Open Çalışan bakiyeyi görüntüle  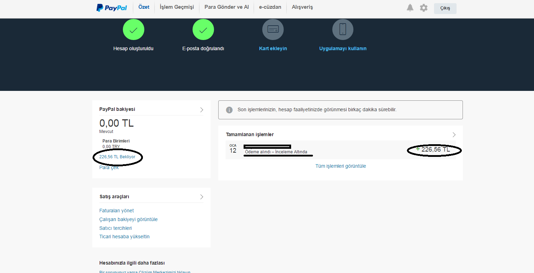128,219
